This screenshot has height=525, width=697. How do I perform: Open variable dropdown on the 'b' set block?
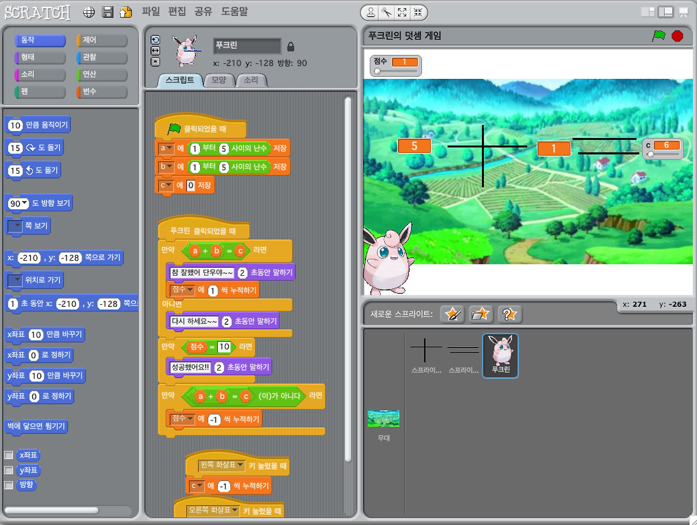coord(166,166)
